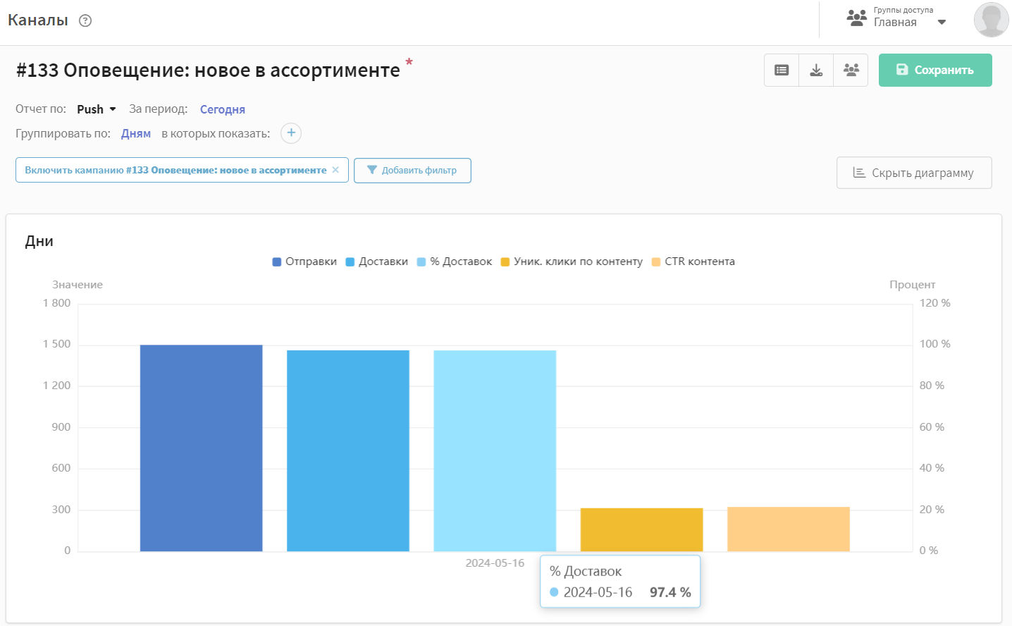This screenshot has height=626, width=1012.
Task: Change grouping via Дням link
Action: click(136, 133)
